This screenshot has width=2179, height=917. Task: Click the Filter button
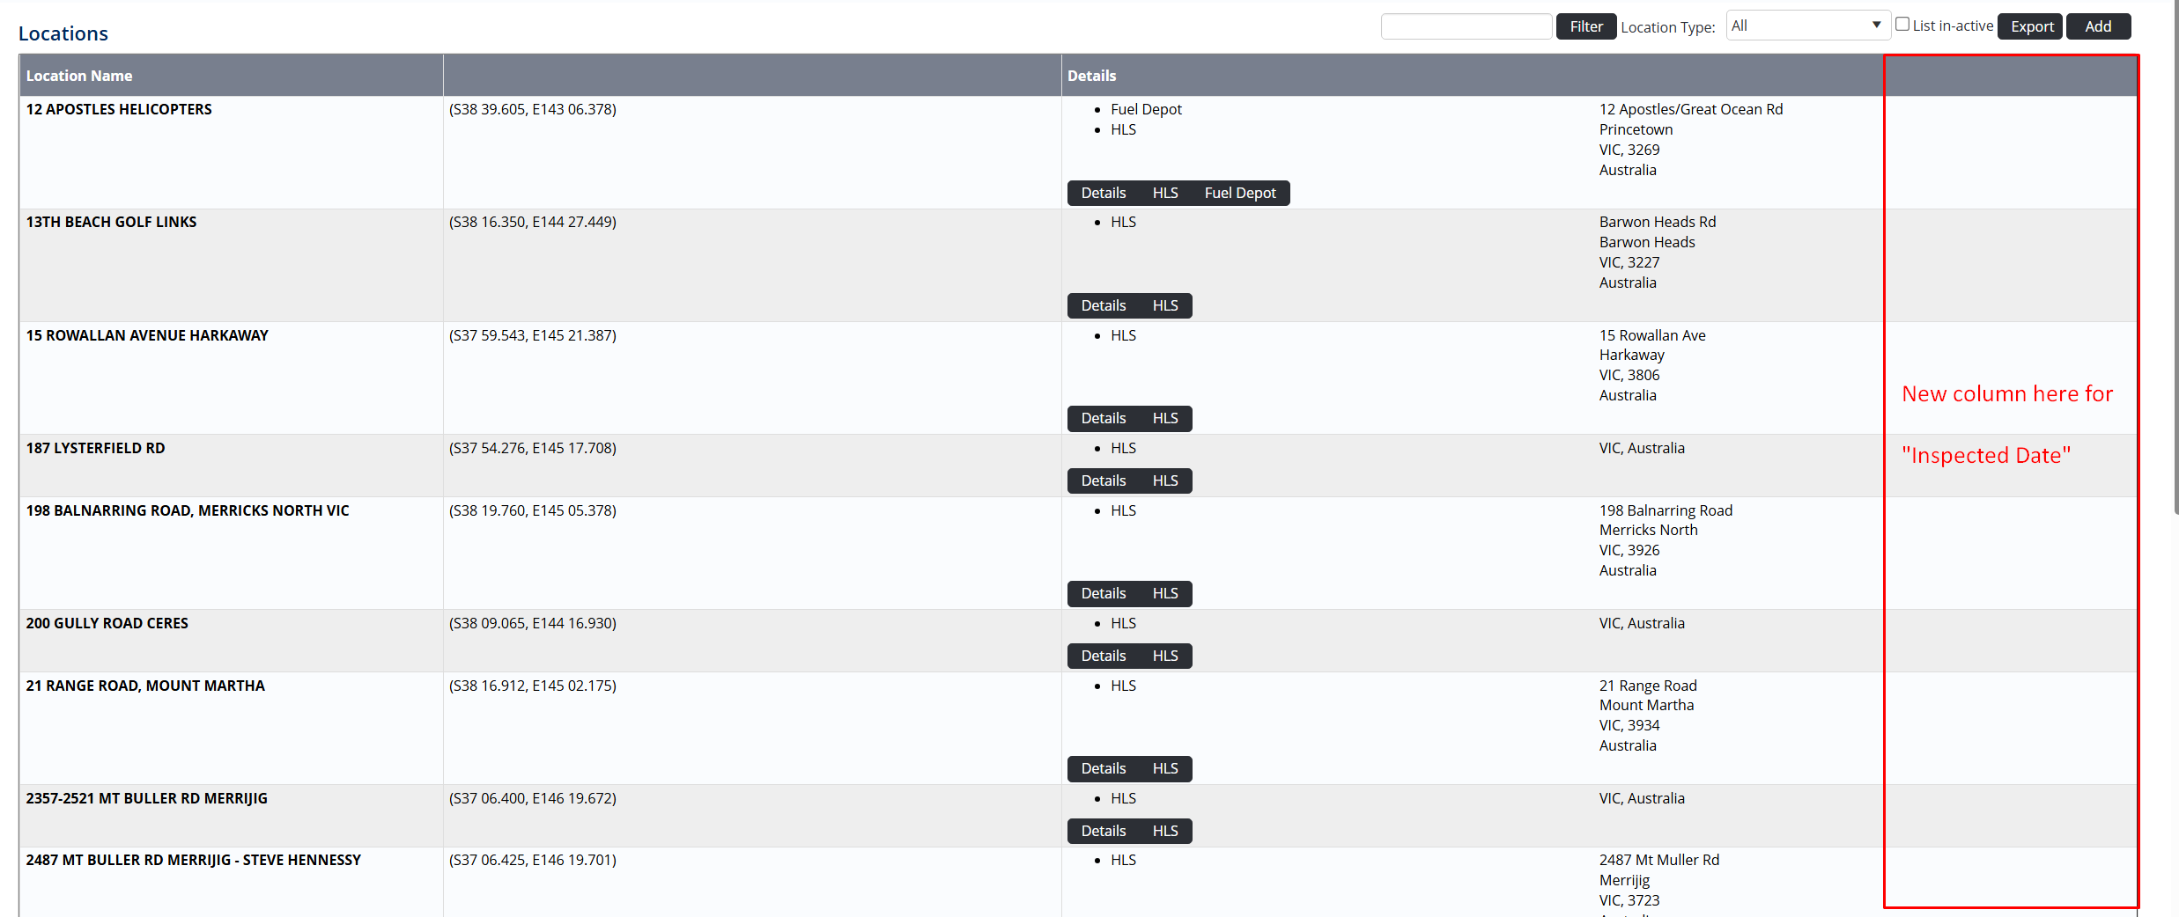click(x=1585, y=26)
